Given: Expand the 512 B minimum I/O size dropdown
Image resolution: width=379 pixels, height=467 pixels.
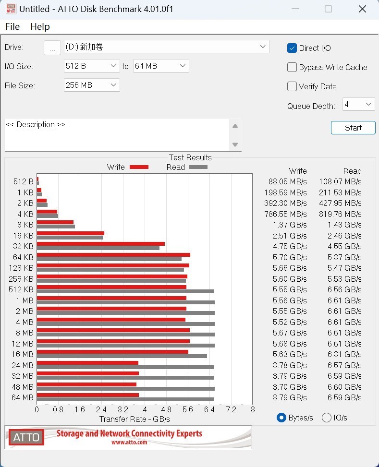Looking at the screenshot, I should point(92,66).
